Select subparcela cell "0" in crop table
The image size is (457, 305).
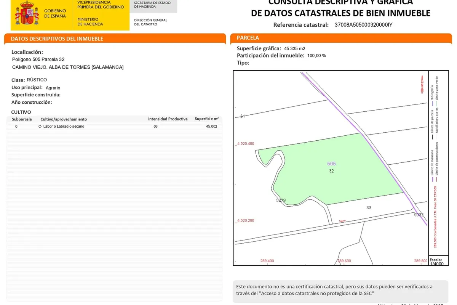tap(16, 126)
